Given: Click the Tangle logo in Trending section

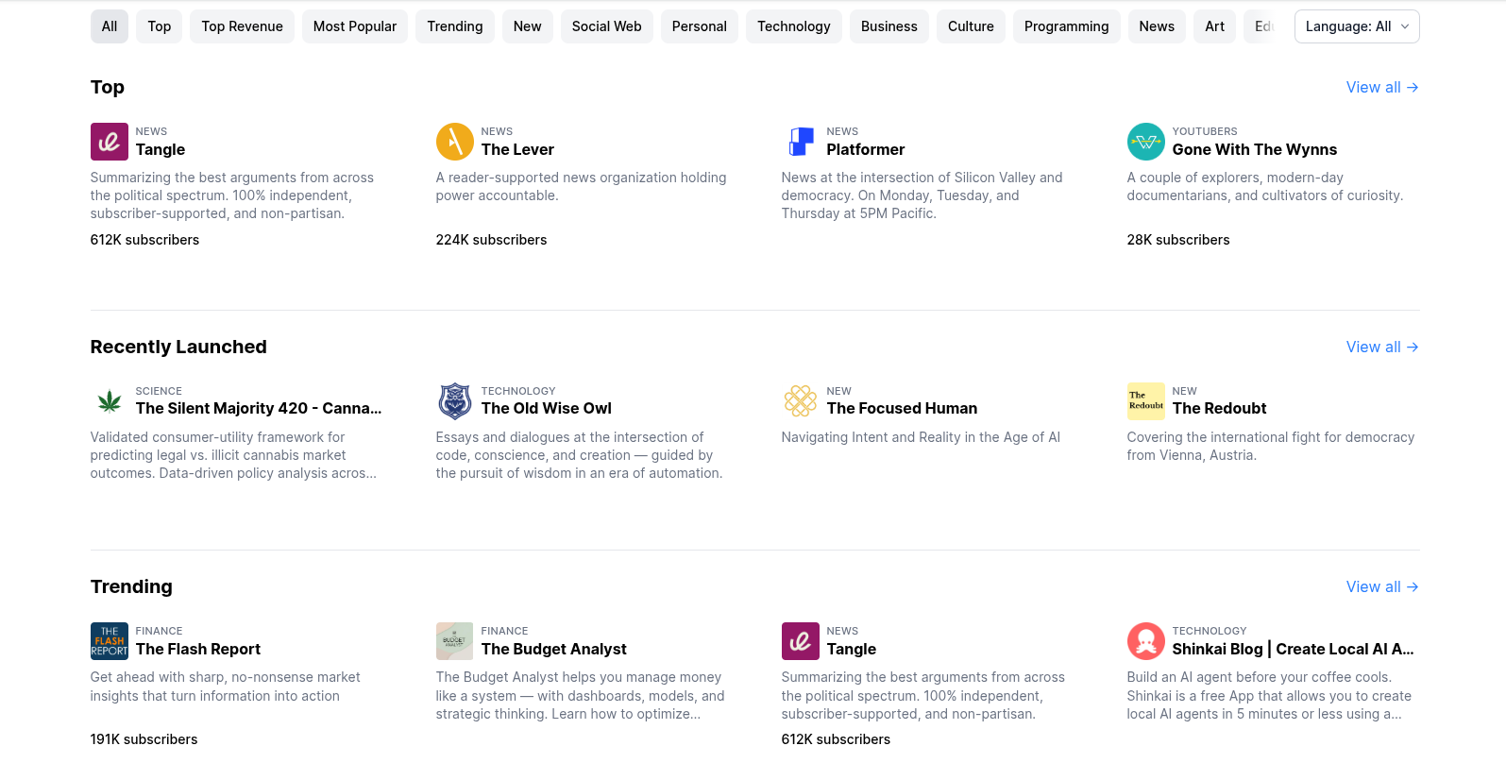Looking at the screenshot, I should (x=801, y=641).
